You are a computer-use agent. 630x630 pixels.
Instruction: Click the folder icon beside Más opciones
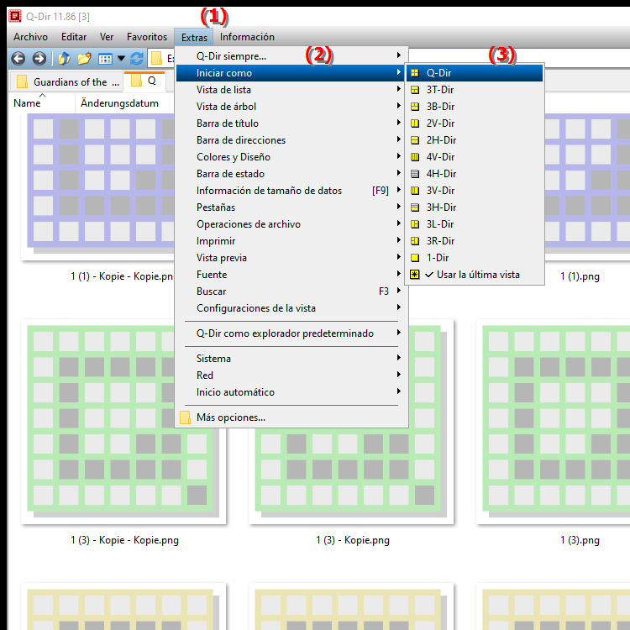(x=186, y=417)
